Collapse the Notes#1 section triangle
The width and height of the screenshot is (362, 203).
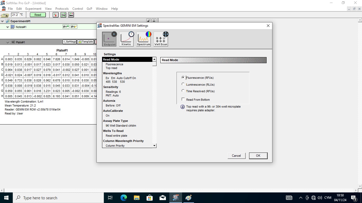point(7,27)
